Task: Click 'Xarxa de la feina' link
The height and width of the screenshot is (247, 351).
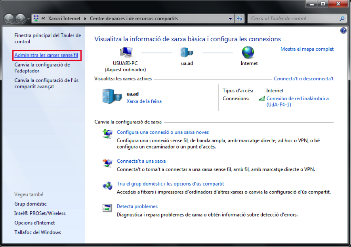Action: [x=144, y=101]
